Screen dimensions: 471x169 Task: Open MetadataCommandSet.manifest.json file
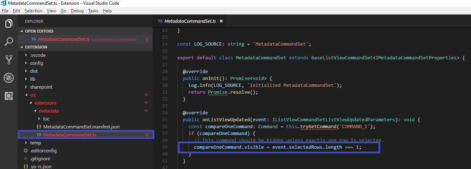(x=81, y=127)
